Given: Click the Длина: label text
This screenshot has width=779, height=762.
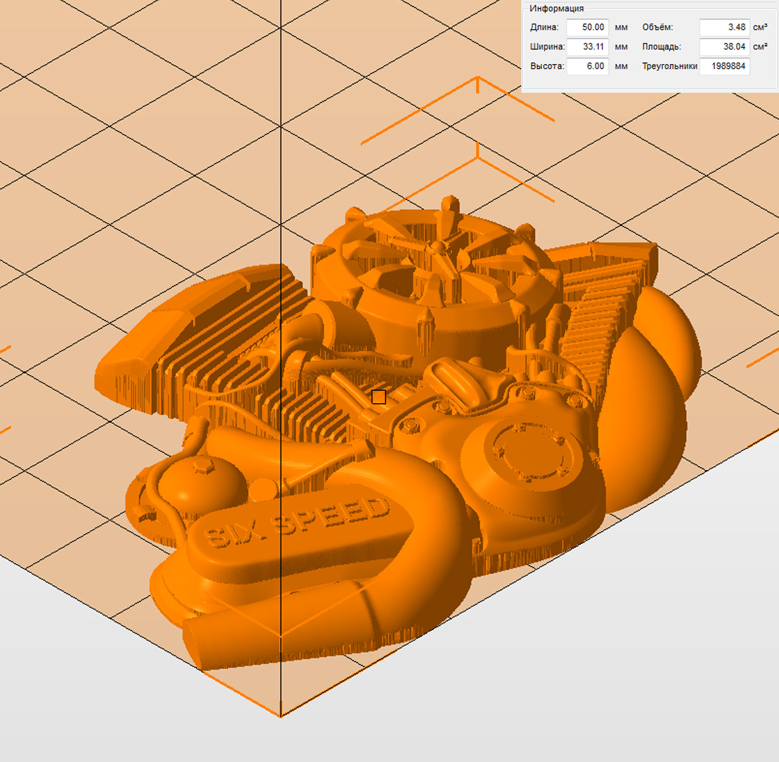Looking at the screenshot, I should click(x=544, y=27).
